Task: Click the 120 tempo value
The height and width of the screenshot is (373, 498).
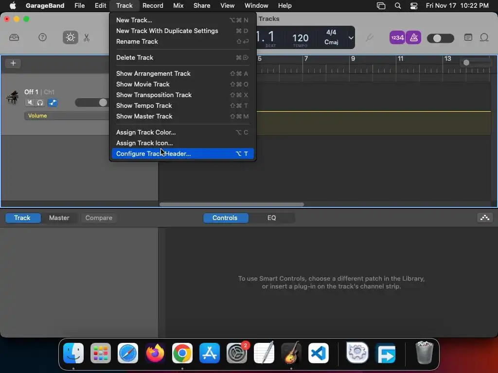Action: pos(300,38)
